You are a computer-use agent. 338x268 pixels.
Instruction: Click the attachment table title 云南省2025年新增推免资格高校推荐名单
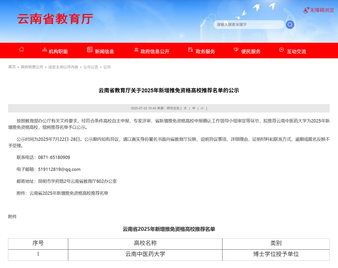pos(169,229)
